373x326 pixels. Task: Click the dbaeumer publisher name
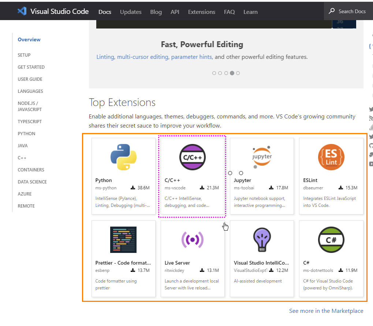[x=313, y=188]
